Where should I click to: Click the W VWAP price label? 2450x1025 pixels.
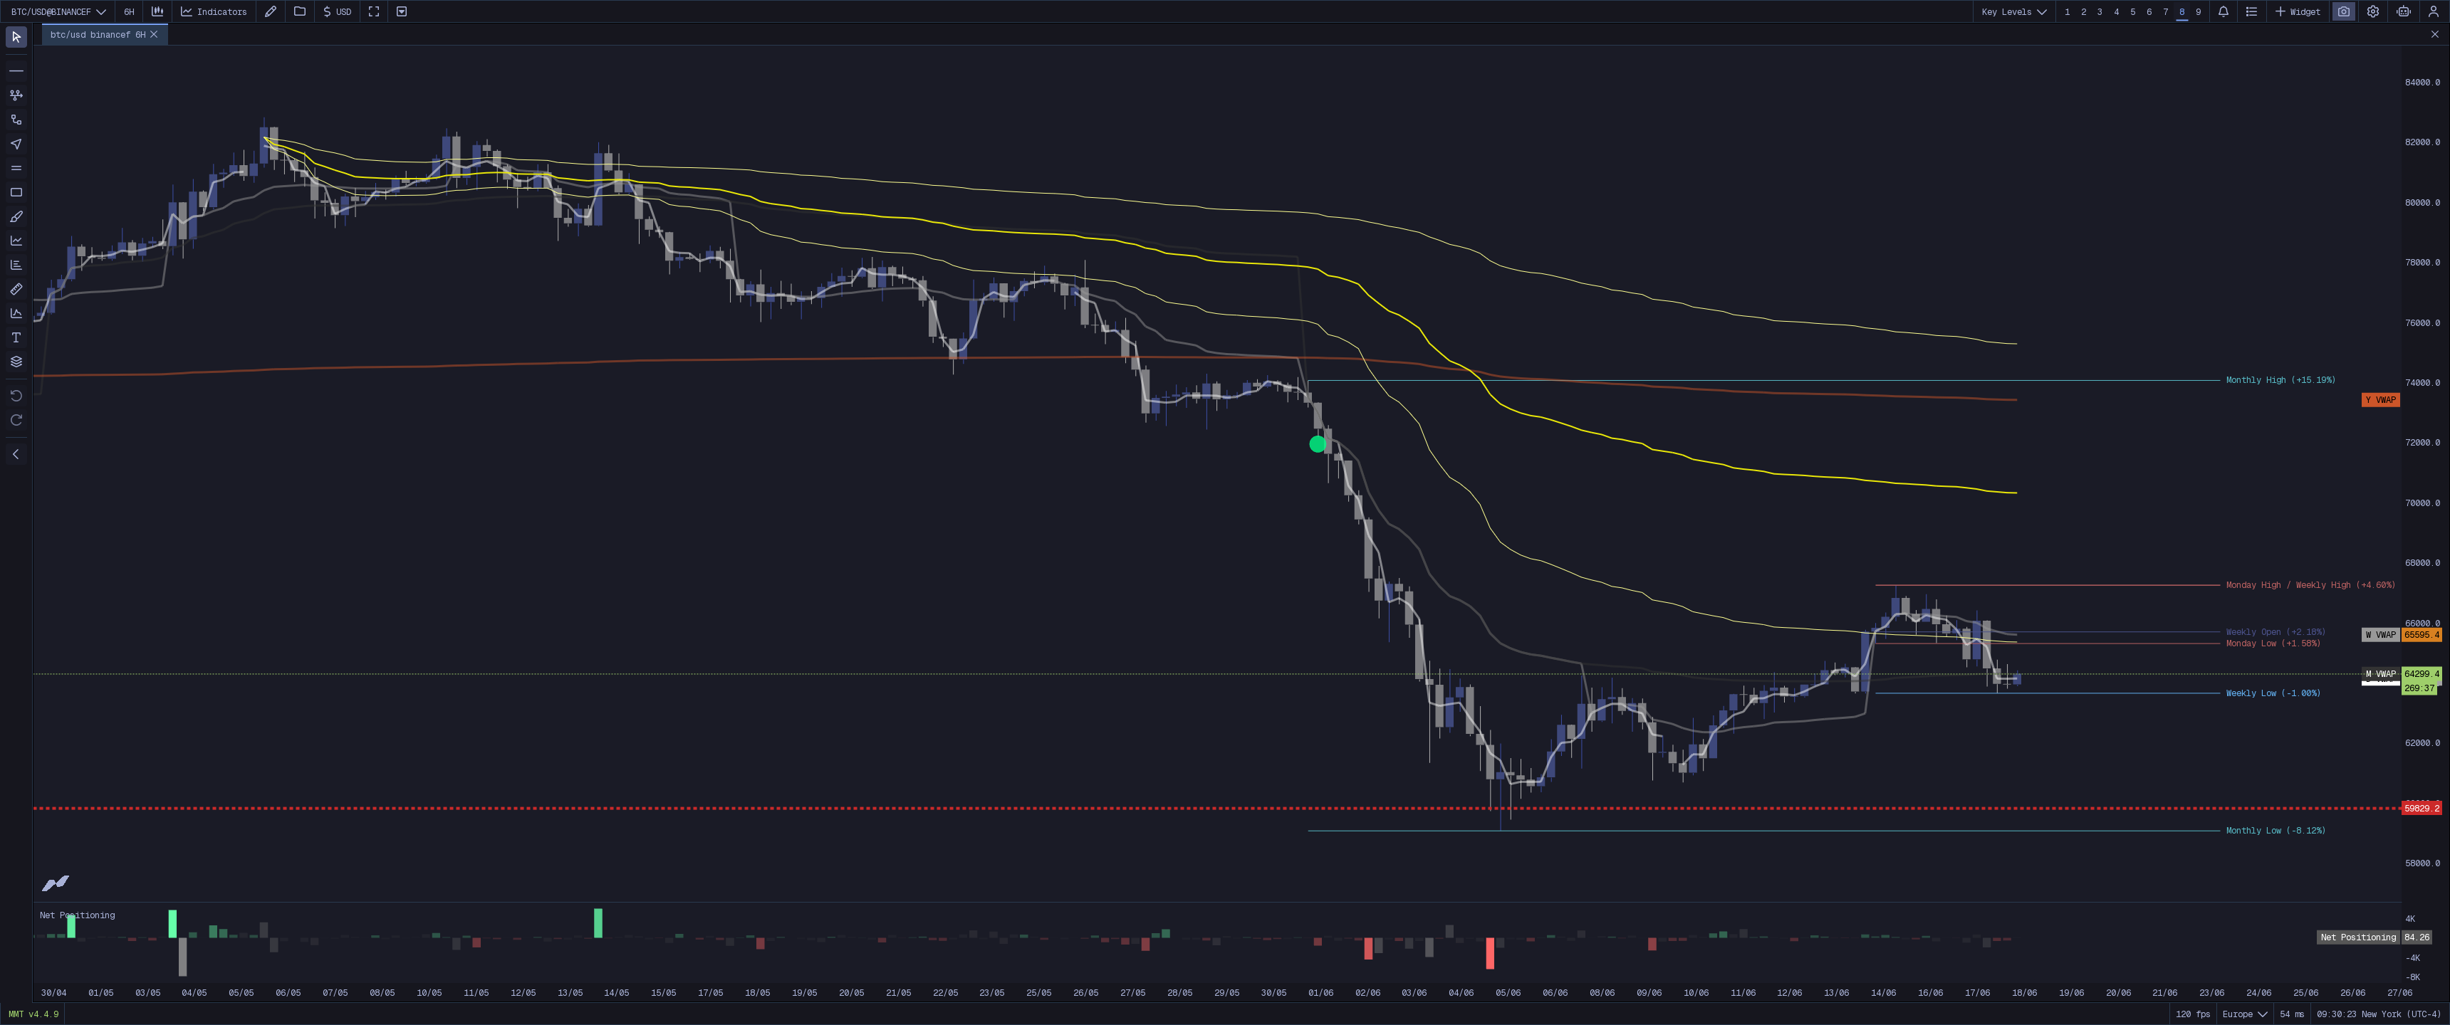[2379, 634]
